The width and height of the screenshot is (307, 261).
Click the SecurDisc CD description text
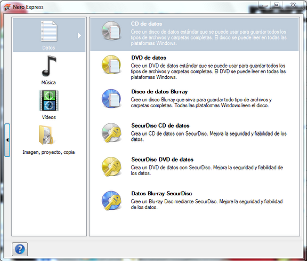point(209,136)
